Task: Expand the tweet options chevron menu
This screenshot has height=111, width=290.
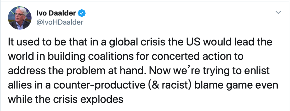Action: pyautogui.click(x=278, y=13)
